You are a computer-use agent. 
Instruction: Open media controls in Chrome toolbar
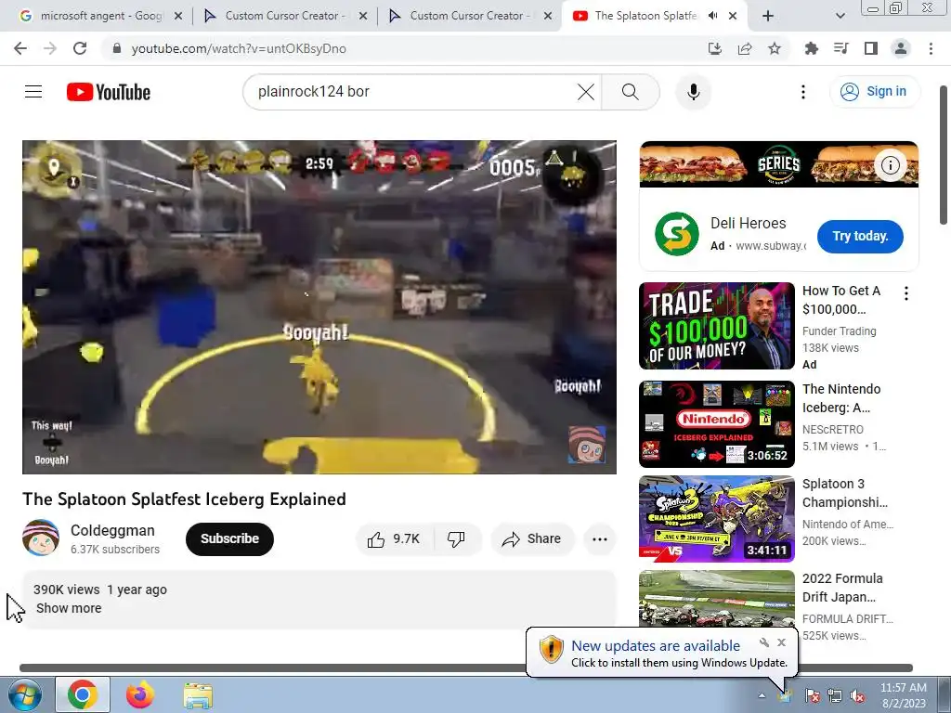click(x=840, y=48)
